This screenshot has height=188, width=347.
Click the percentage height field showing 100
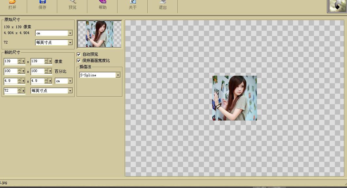[x=37, y=71]
